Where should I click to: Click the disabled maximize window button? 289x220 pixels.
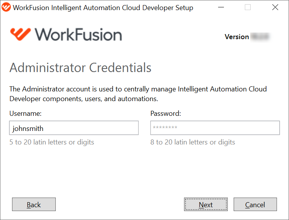click(x=248, y=7)
